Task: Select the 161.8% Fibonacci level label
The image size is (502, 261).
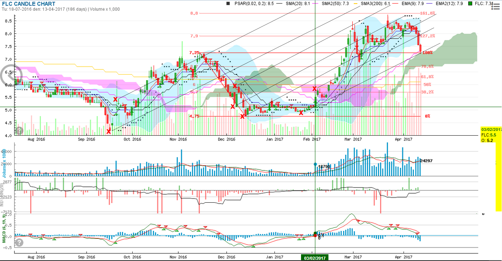Action: (x=428, y=13)
